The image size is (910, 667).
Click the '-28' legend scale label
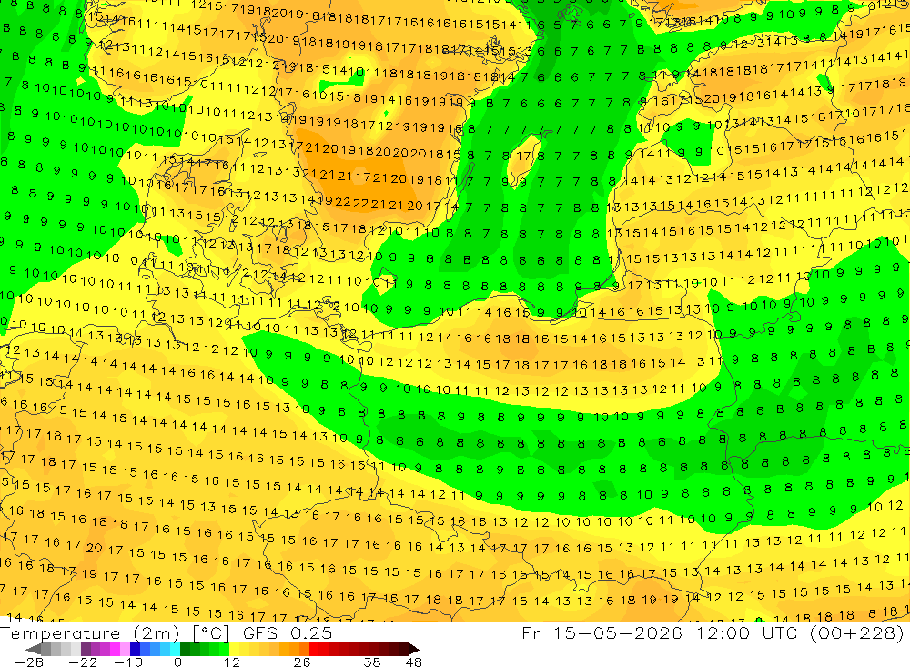[29, 662]
